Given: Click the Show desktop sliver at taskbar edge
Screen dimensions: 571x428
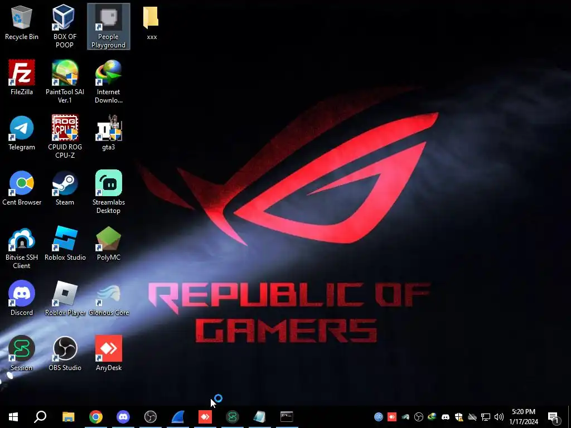Looking at the screenshot, I should [569, 417].
